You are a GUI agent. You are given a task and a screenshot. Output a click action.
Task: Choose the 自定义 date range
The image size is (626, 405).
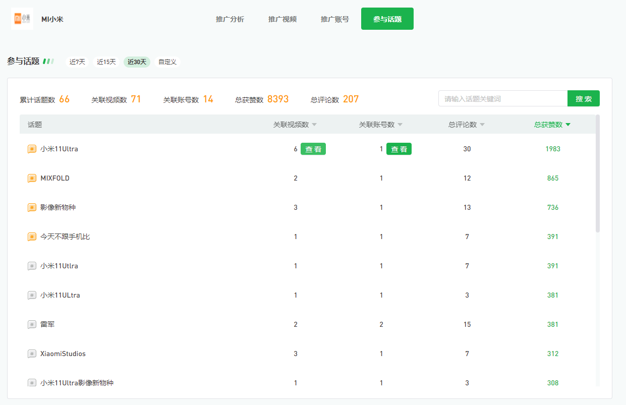pos(167,62)
